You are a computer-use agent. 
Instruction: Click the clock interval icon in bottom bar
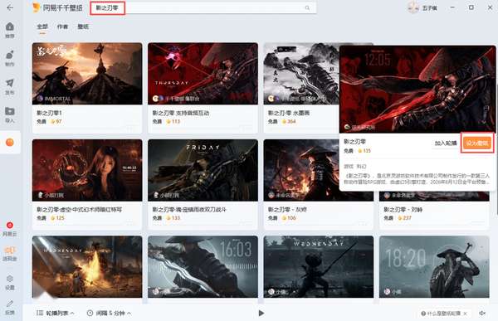click(90, 313)
